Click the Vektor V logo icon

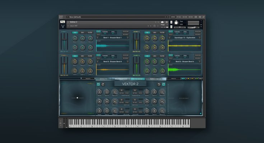click(63, 26)
